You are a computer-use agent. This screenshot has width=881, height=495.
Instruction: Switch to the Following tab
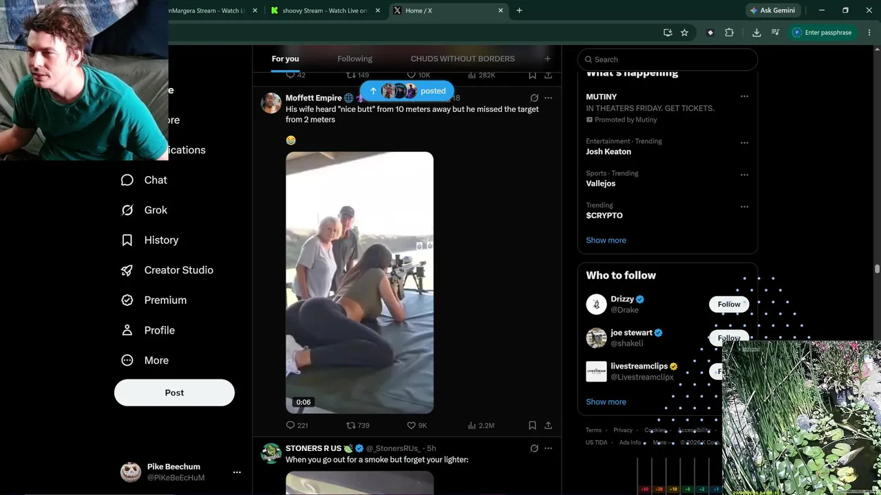coord(354,59)
